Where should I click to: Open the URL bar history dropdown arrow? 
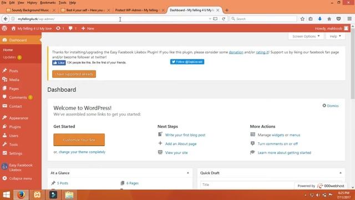click(210, 19)
